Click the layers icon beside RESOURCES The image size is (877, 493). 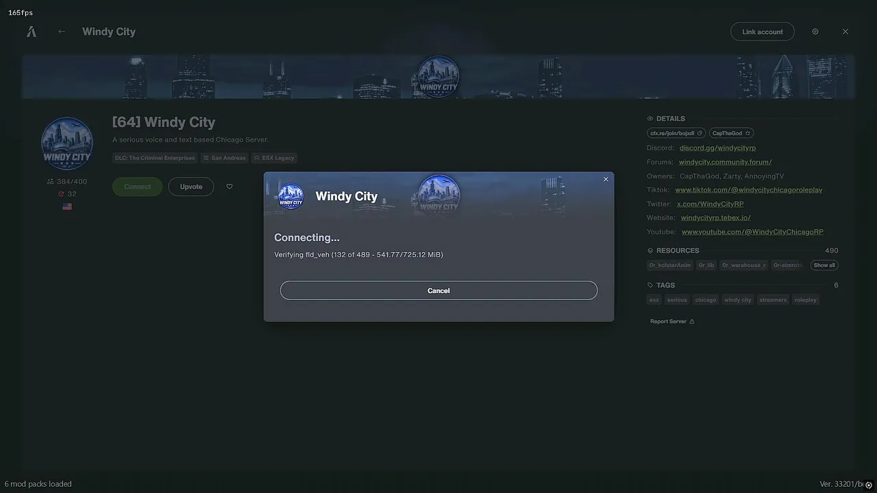(x=650, y=251)
